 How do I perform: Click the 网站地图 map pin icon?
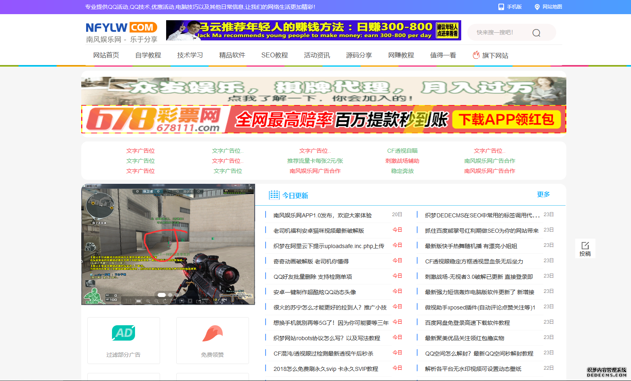point(537,7)
